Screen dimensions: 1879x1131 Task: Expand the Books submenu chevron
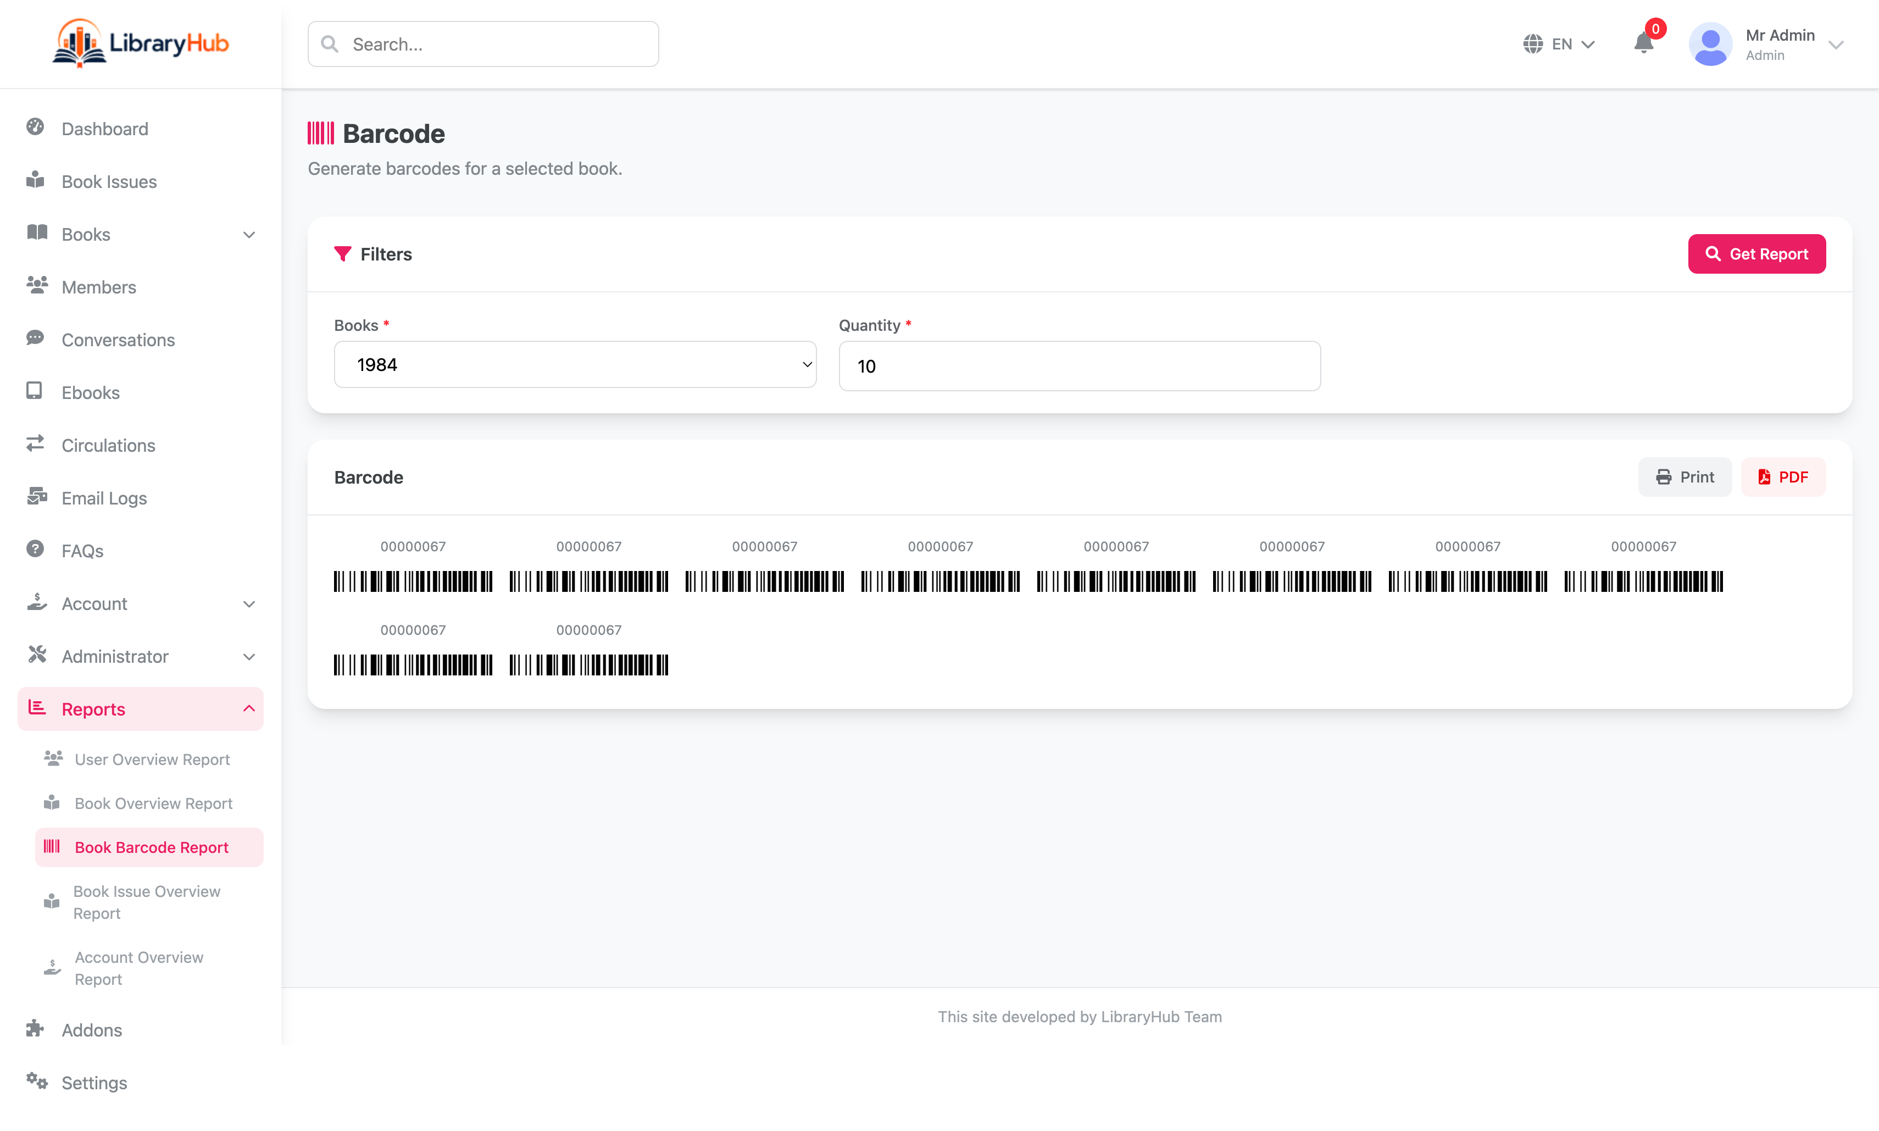249,235
